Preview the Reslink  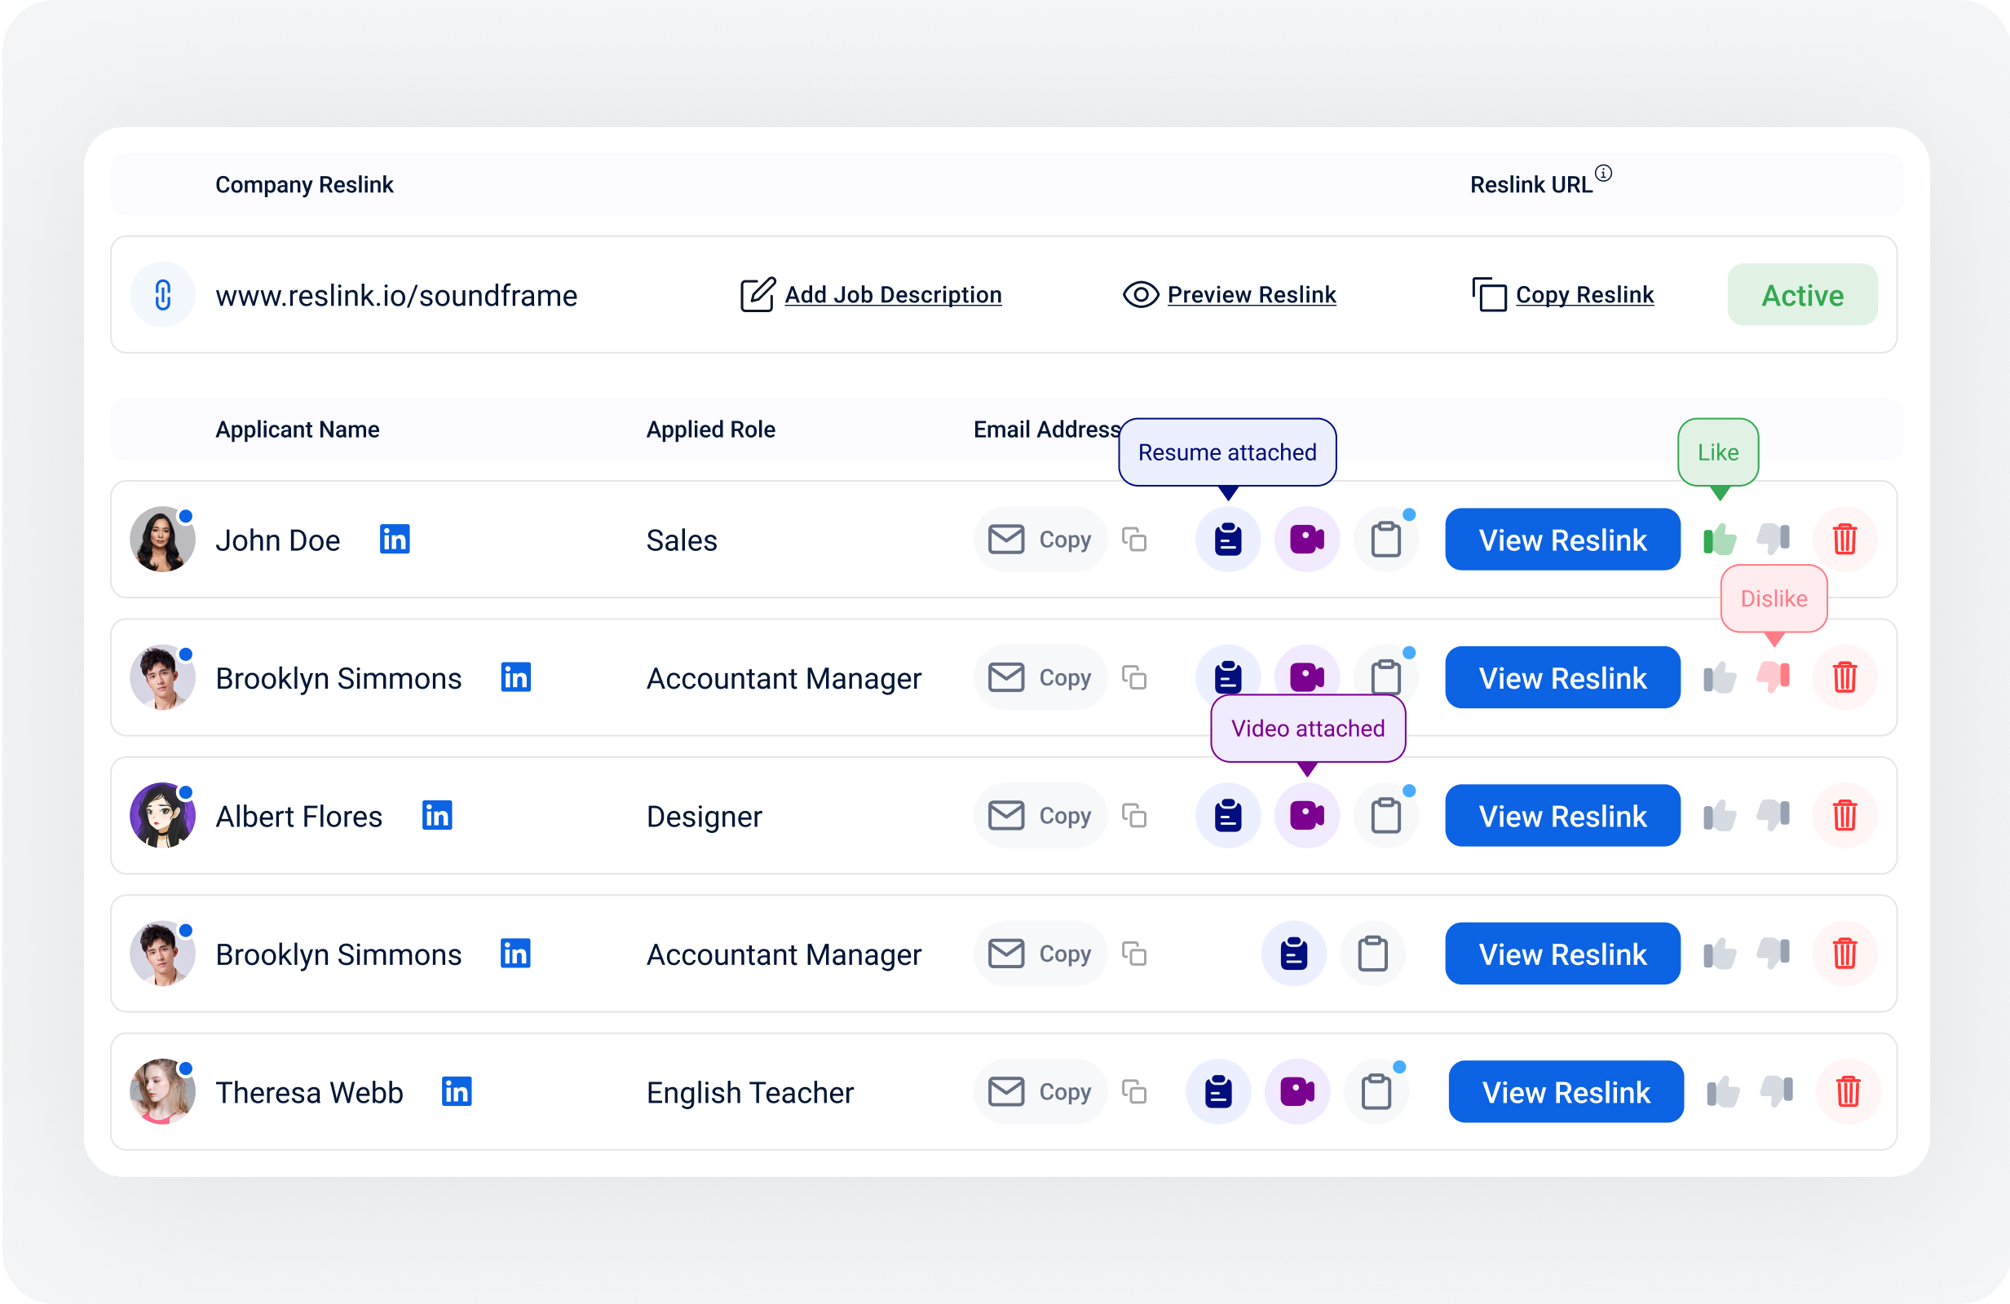[1251, 294]
